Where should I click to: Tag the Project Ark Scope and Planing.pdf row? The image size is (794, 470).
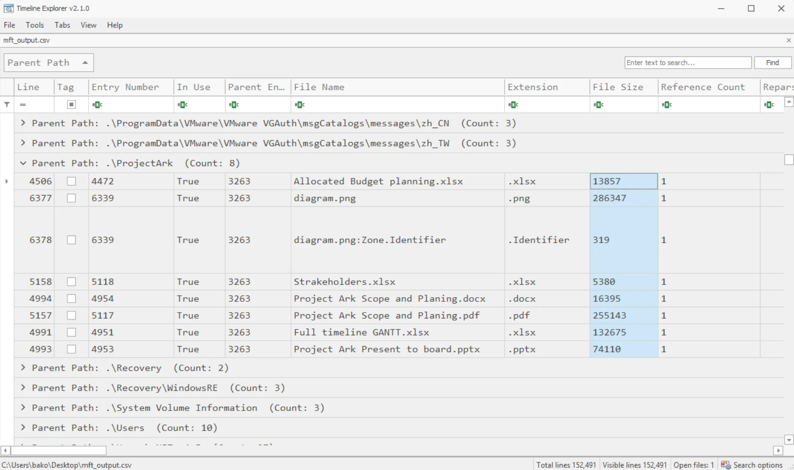(71, 315)
